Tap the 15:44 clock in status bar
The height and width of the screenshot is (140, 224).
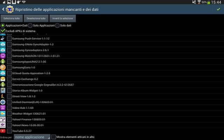(x=216, y=2)
